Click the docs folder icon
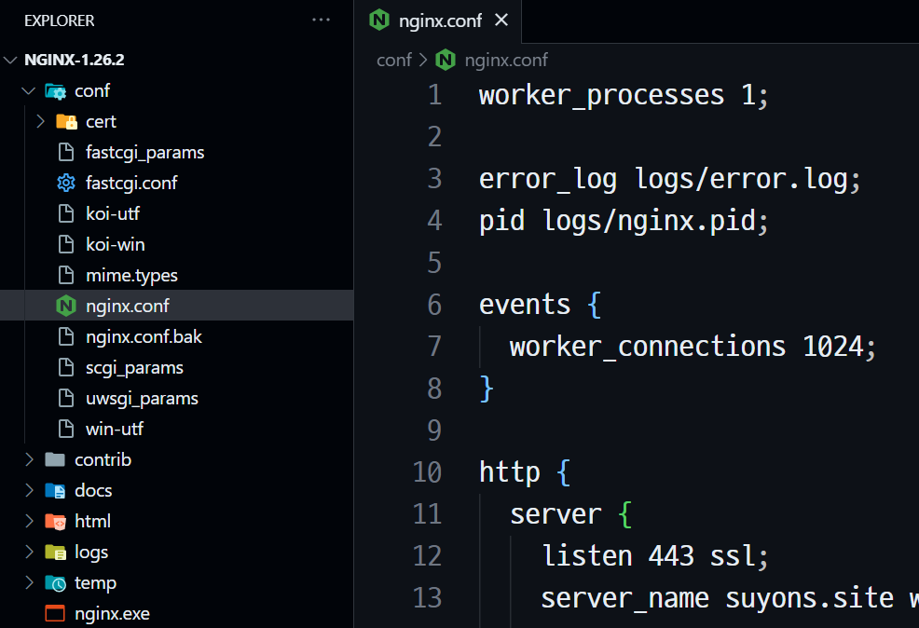Image resolution: width=919 pixels, height=628 pixels. [x=55, y=490]
